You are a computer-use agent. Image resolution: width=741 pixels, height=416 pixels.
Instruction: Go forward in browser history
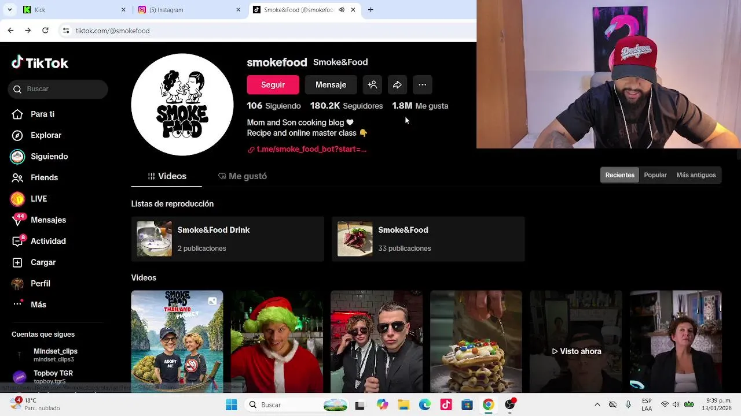(28, 30)
